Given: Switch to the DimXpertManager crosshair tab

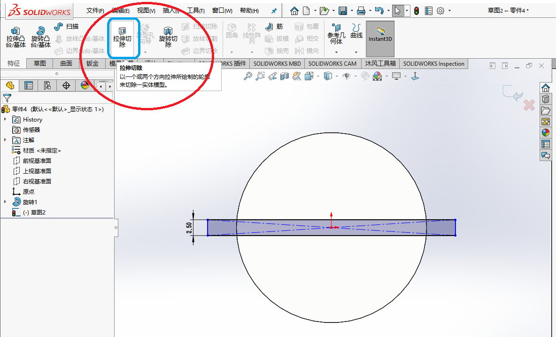Looking at the screenshot, I should click(66, 85).
